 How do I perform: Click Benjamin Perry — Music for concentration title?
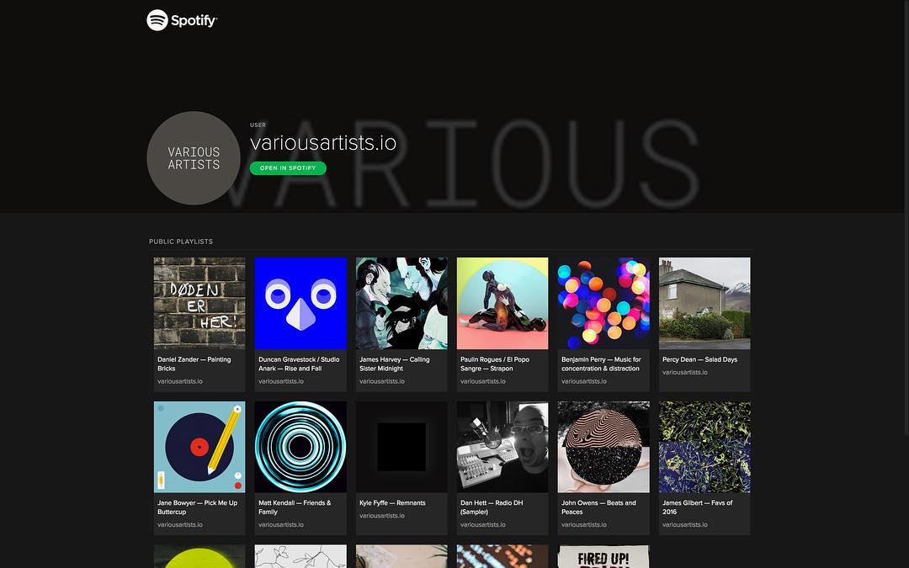pos(601,364)
